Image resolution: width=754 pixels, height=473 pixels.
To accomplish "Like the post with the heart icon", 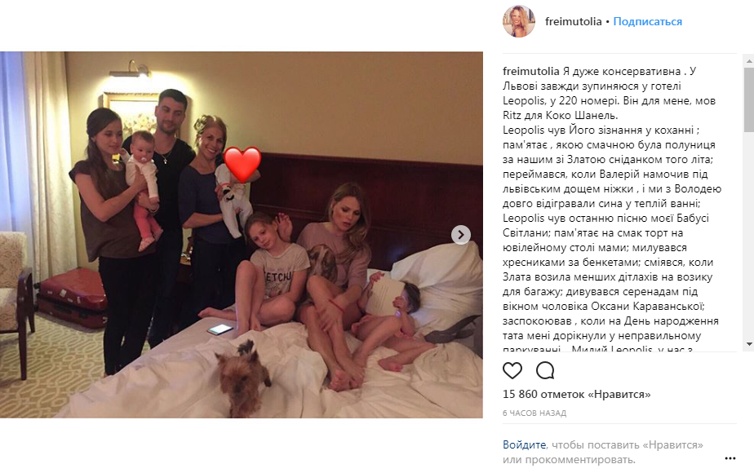I will tap(512, 370).
